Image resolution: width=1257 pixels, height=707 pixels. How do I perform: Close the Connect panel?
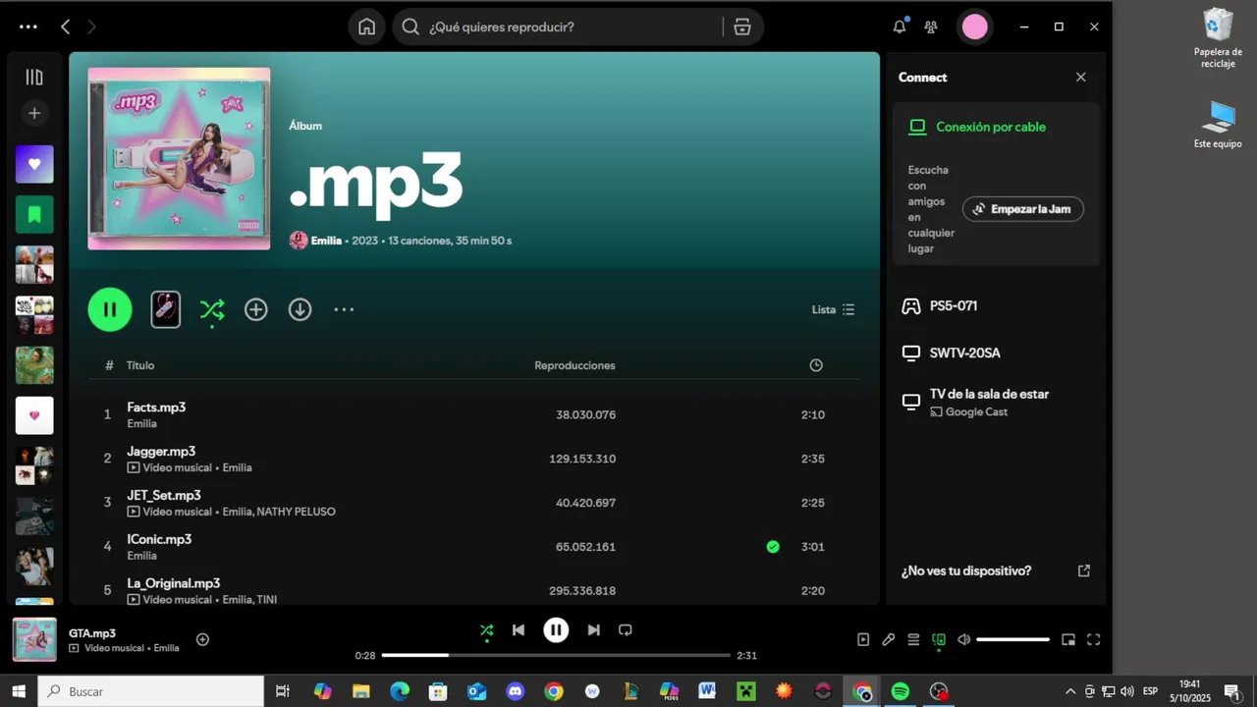pos(1081,78)
